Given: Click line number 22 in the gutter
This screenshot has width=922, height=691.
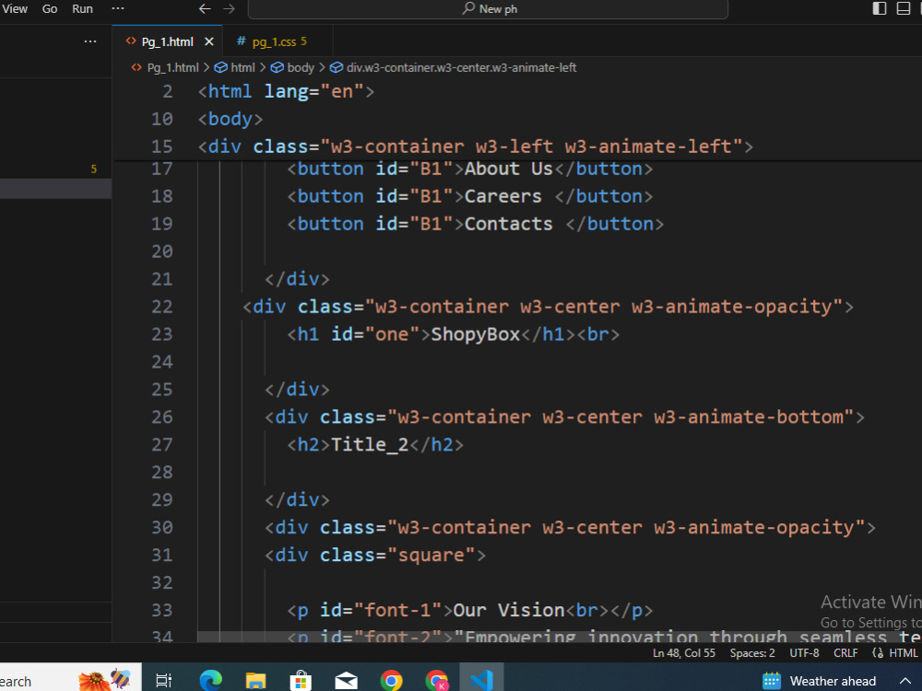Looking at the screenshot, I should 162,307.
